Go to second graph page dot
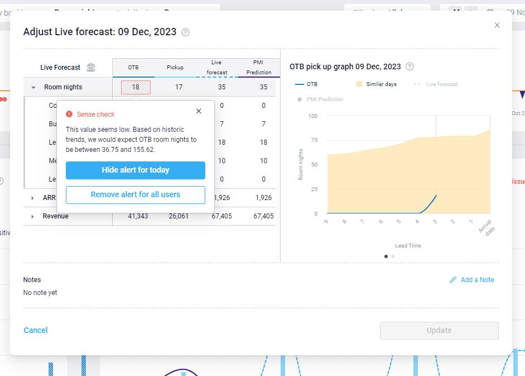This screenshot has width=525, height=376. pos(393,256)
